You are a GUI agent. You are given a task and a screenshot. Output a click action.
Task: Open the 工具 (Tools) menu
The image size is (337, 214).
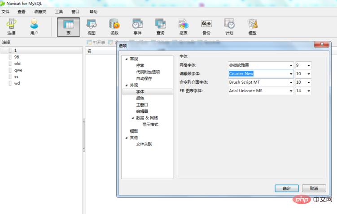(59, 12)
